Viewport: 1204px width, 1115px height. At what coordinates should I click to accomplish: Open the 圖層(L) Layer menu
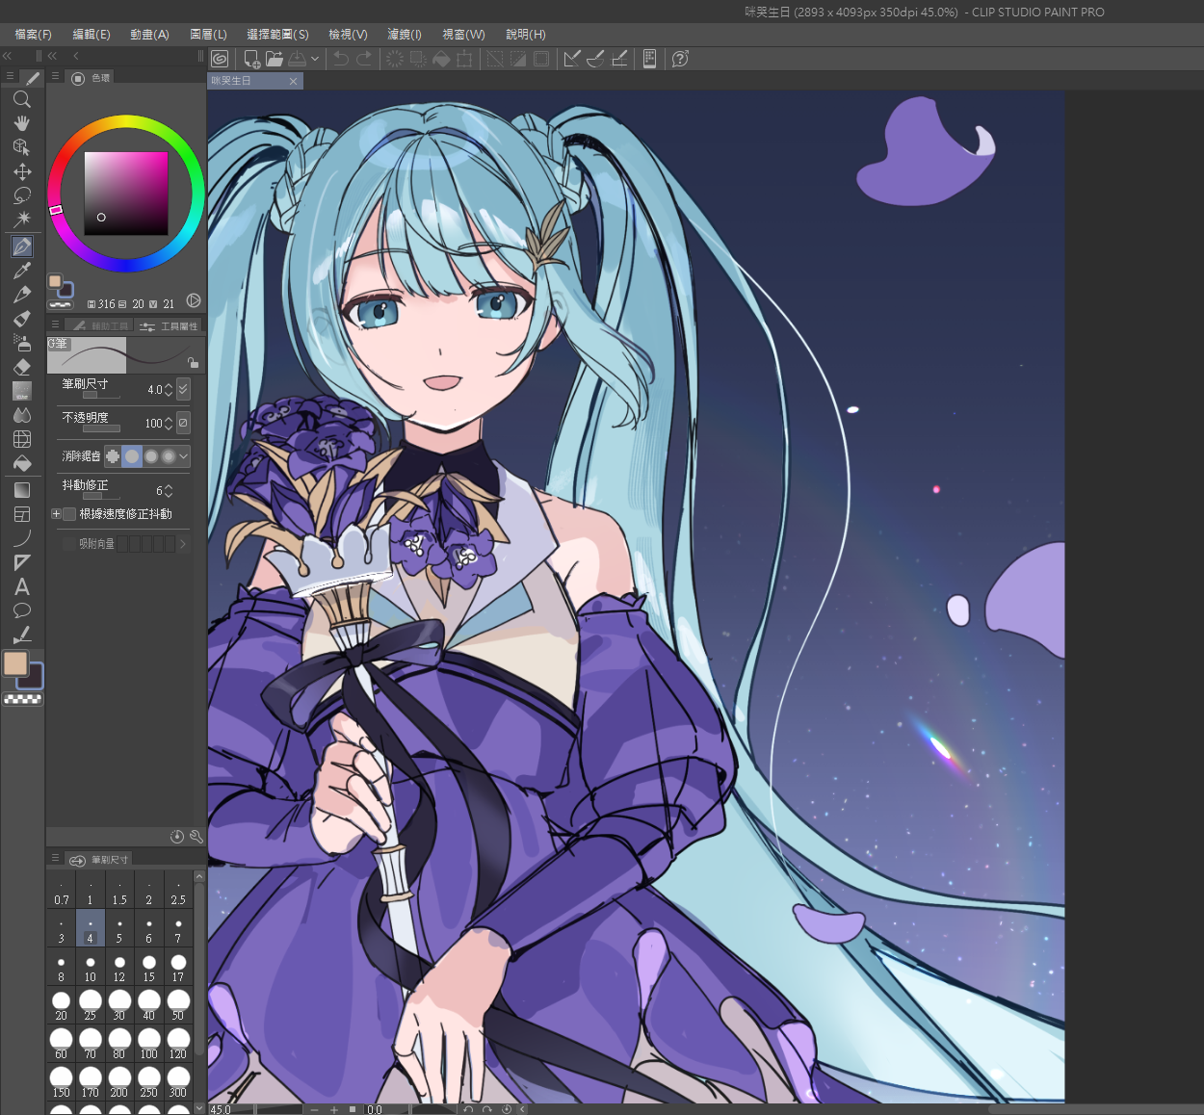[208, 34]
